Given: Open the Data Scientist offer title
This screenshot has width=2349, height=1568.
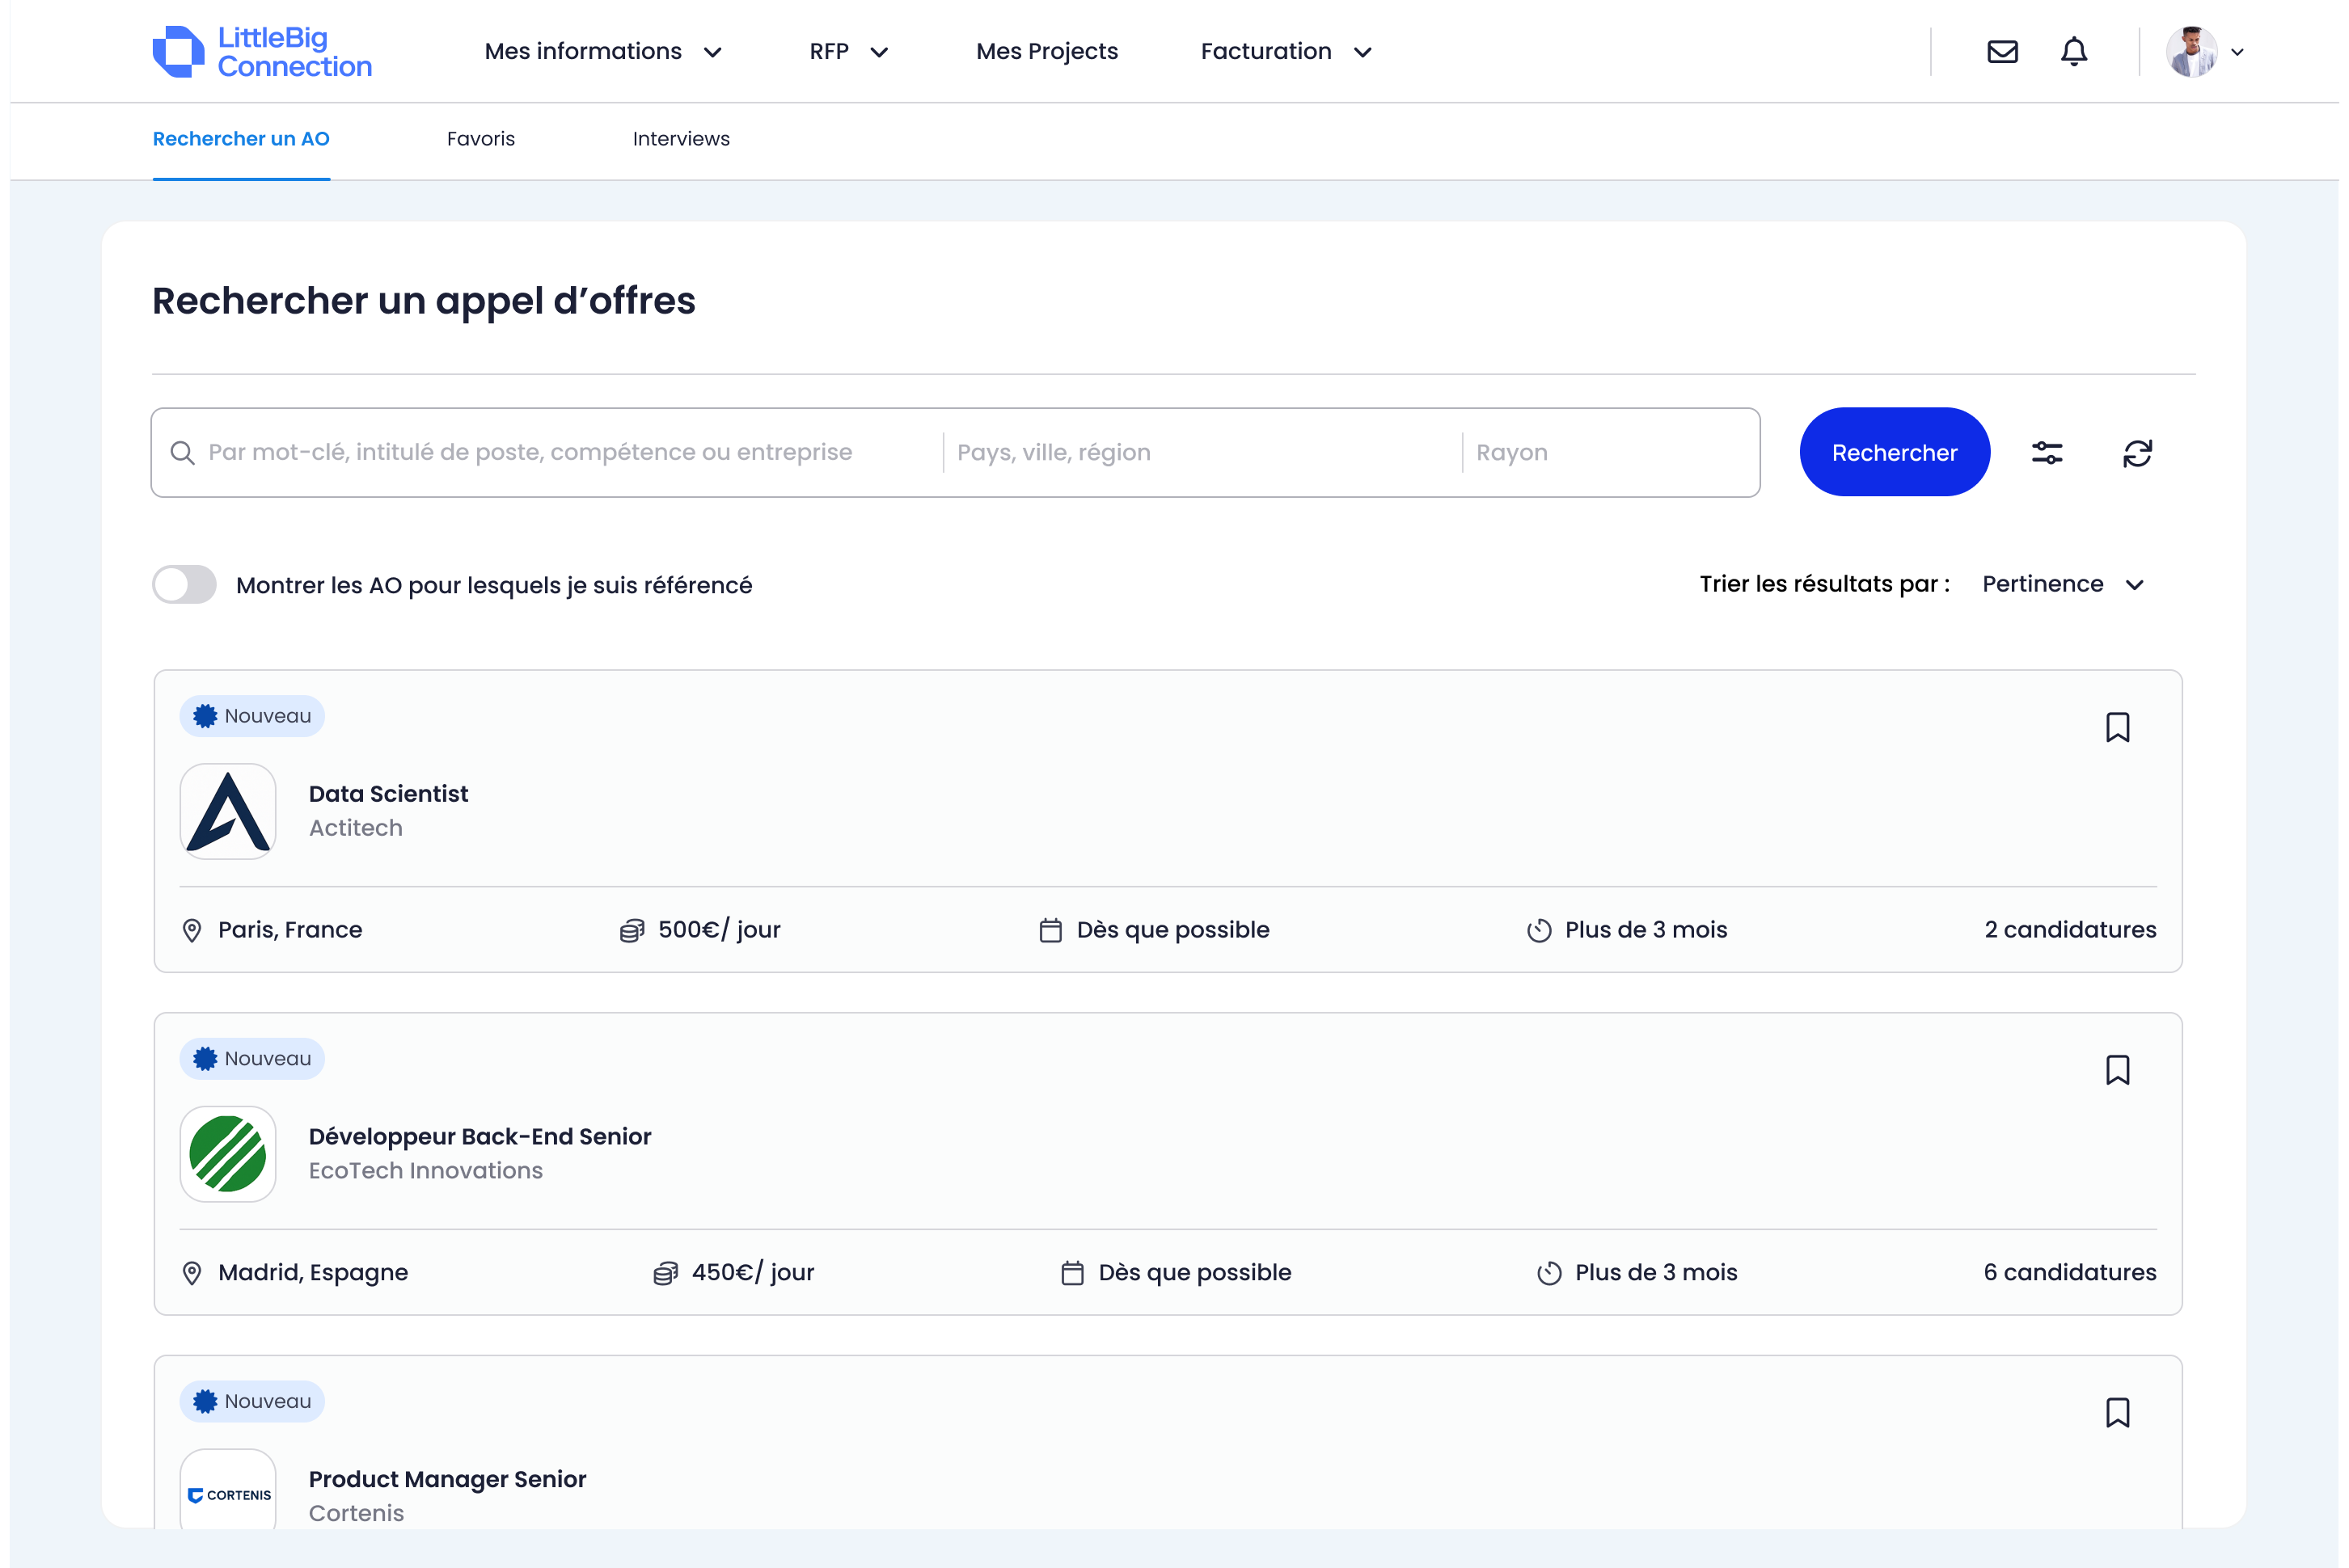Looking at the screenshot, I should coord(388,794).
